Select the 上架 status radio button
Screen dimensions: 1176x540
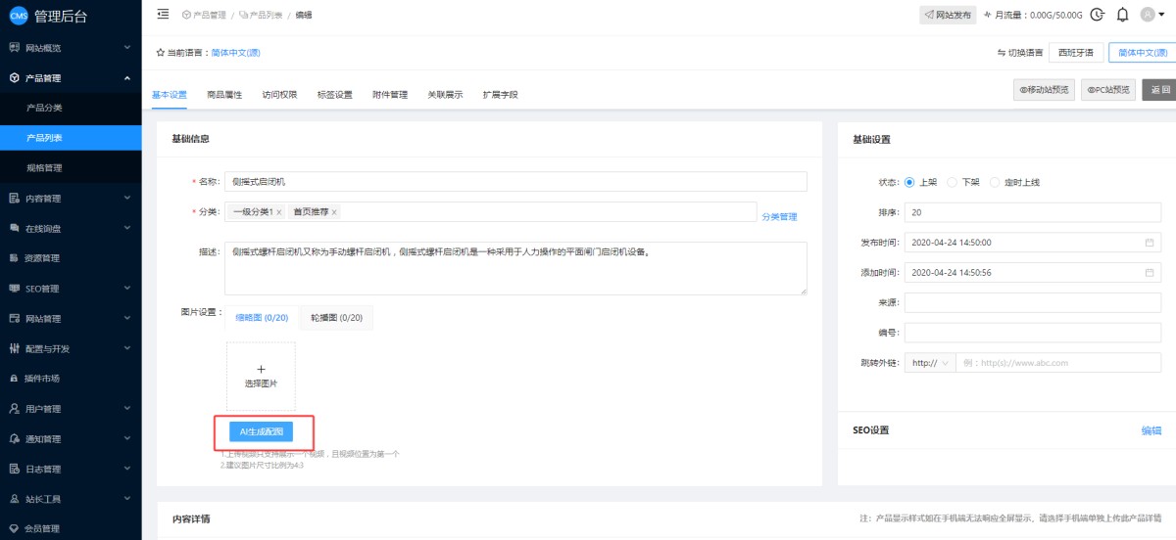click(909, 182)
